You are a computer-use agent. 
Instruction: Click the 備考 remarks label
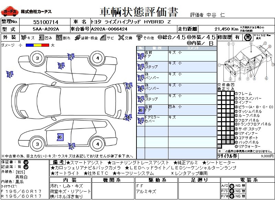click(57, 162)
